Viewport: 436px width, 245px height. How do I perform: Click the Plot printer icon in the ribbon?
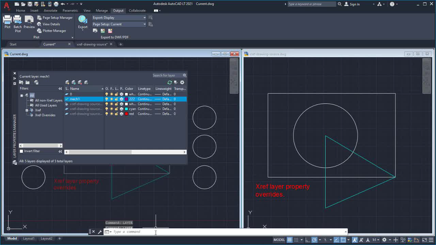click(x=7, y=20)
